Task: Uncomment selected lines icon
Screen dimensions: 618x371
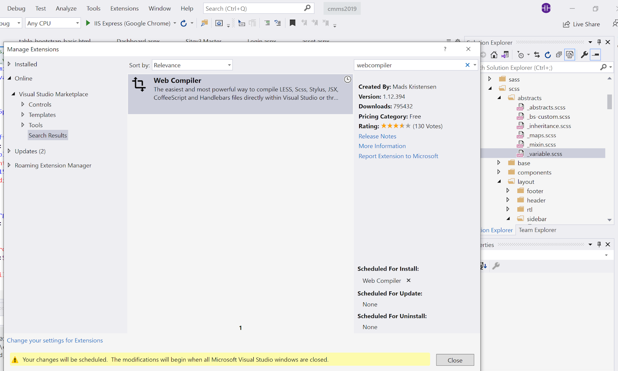Action: tap(278, 23)
